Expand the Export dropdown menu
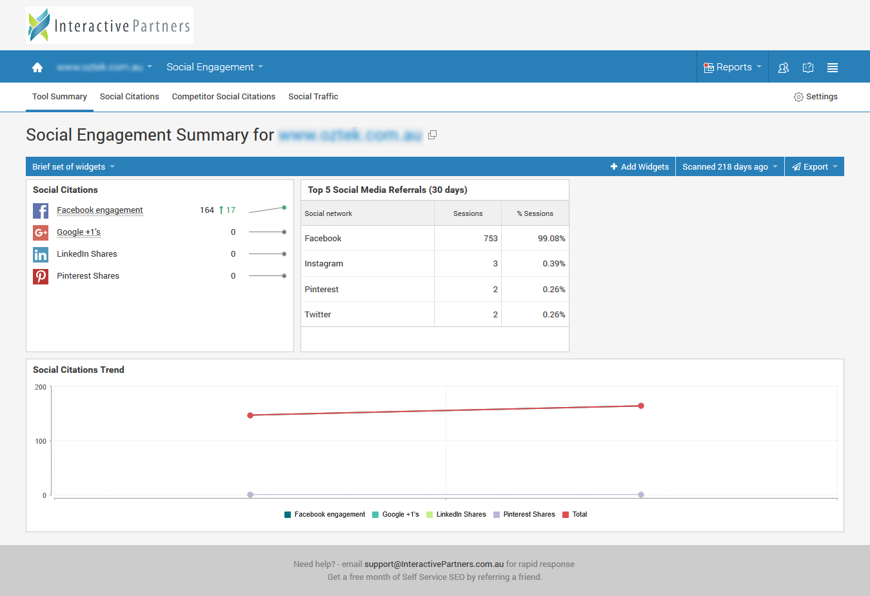This screenshot has height=596, width=870. coord(815,166)
